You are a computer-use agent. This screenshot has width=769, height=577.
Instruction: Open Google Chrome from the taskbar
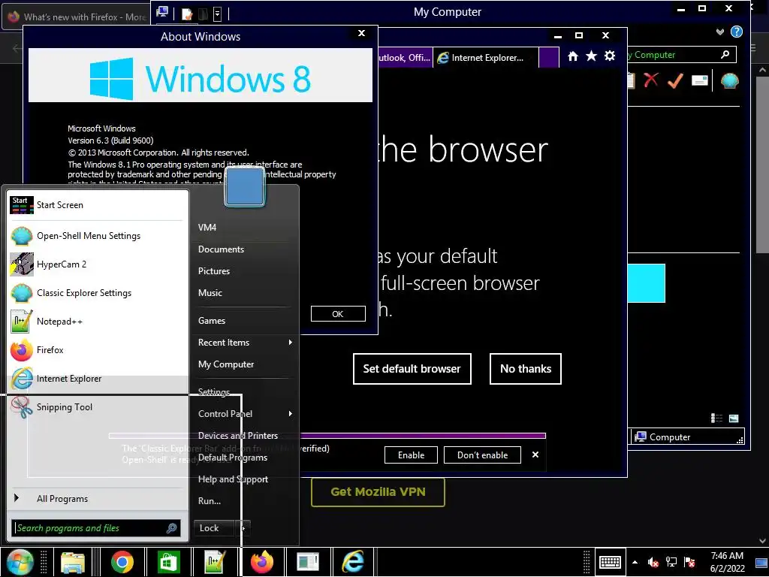(122, 562)
